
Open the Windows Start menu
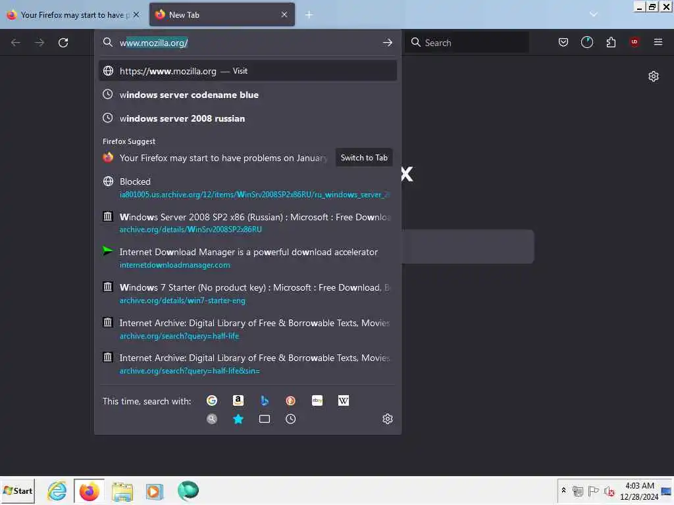click(18, 491)
